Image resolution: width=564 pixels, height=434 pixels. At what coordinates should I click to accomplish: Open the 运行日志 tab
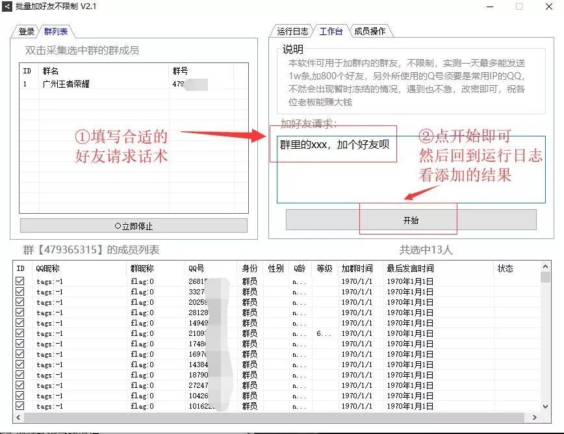click(293, 29)
